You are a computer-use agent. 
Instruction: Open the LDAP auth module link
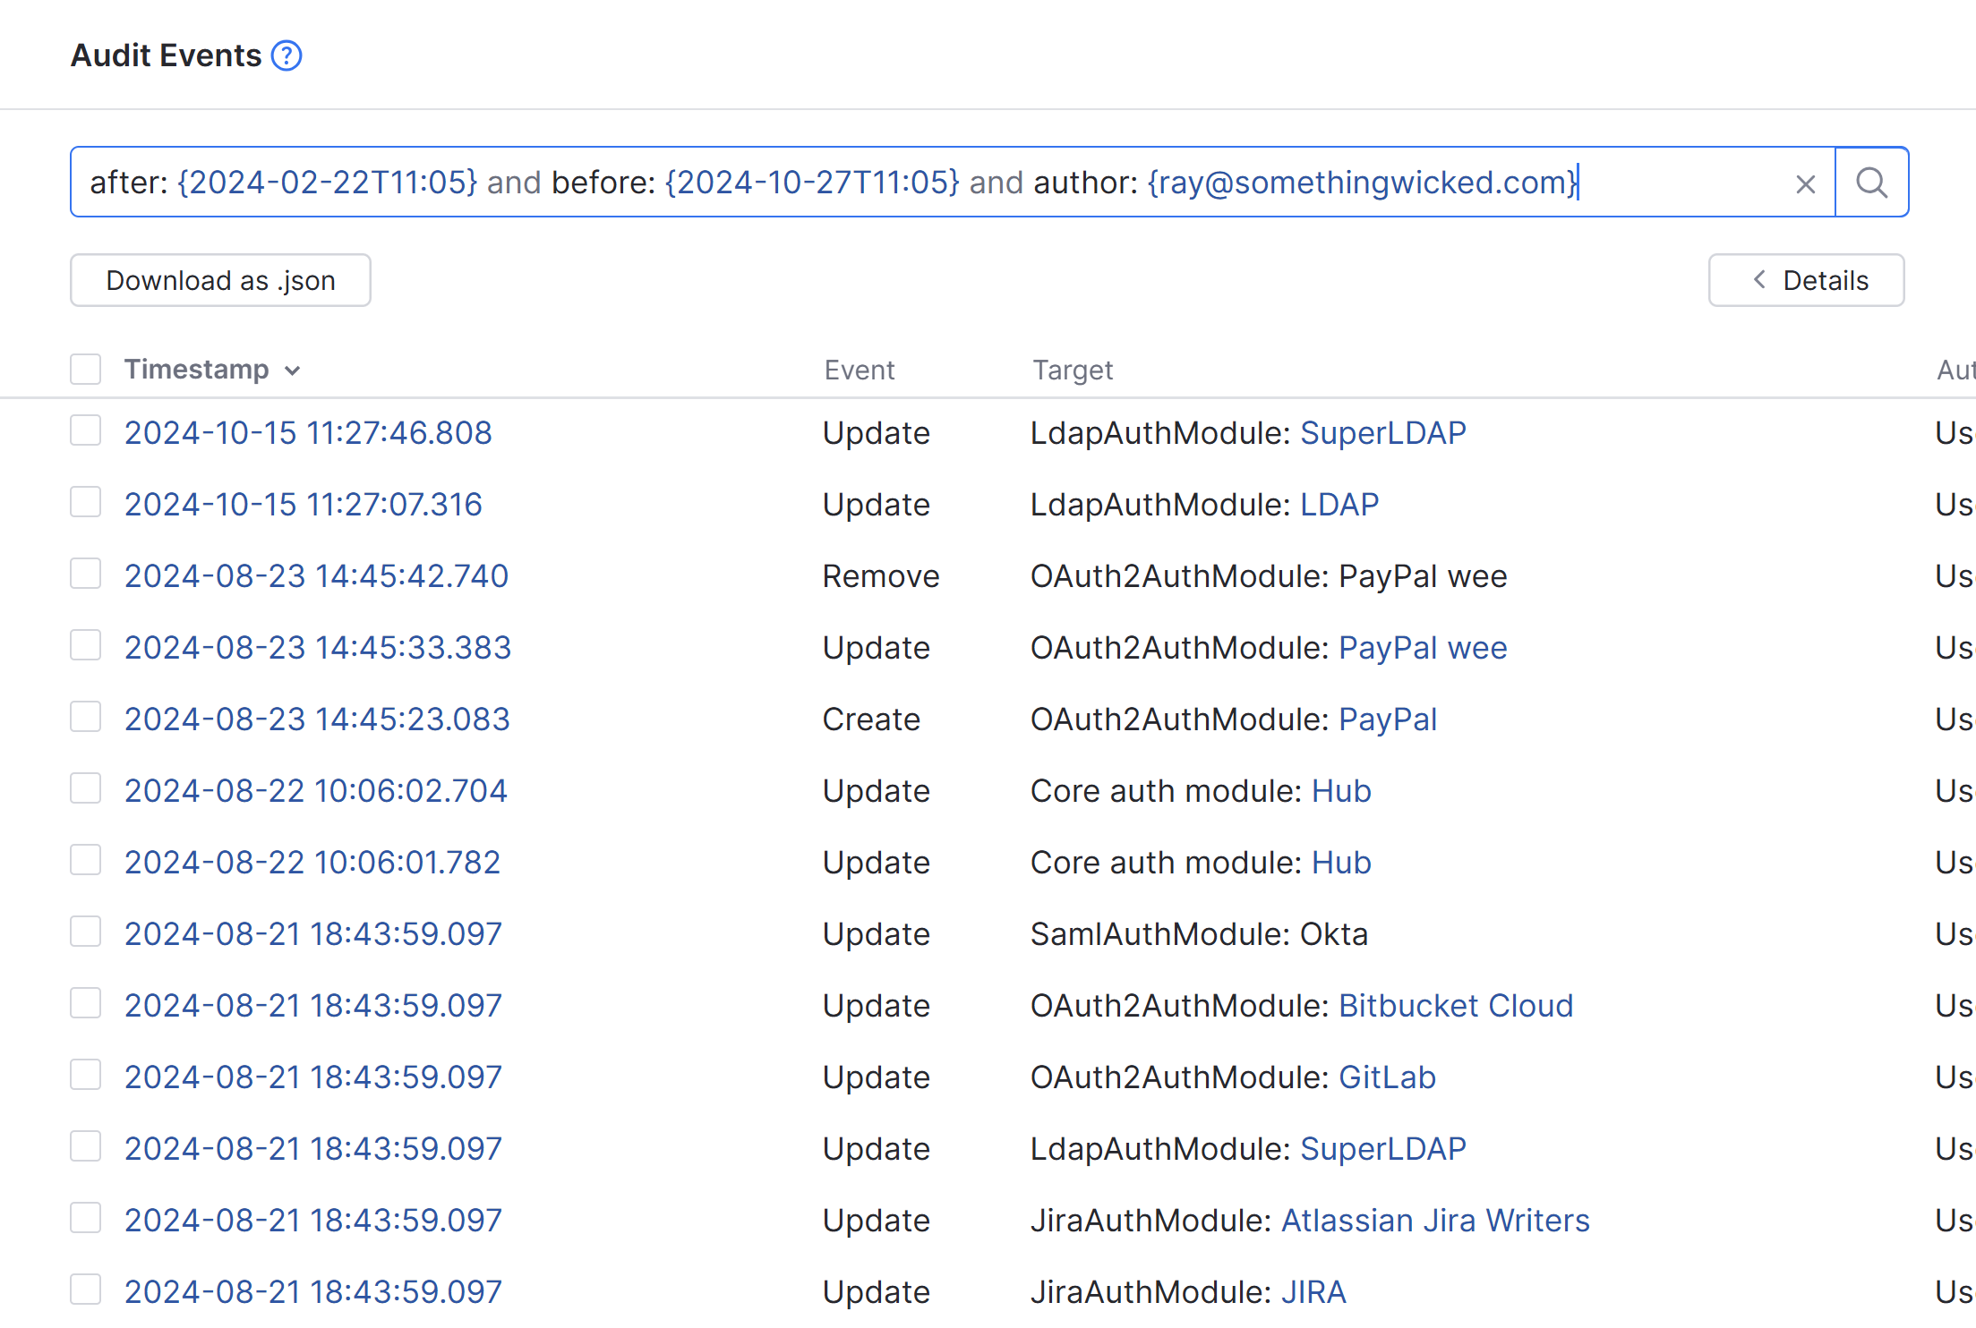click(1339, 504)
